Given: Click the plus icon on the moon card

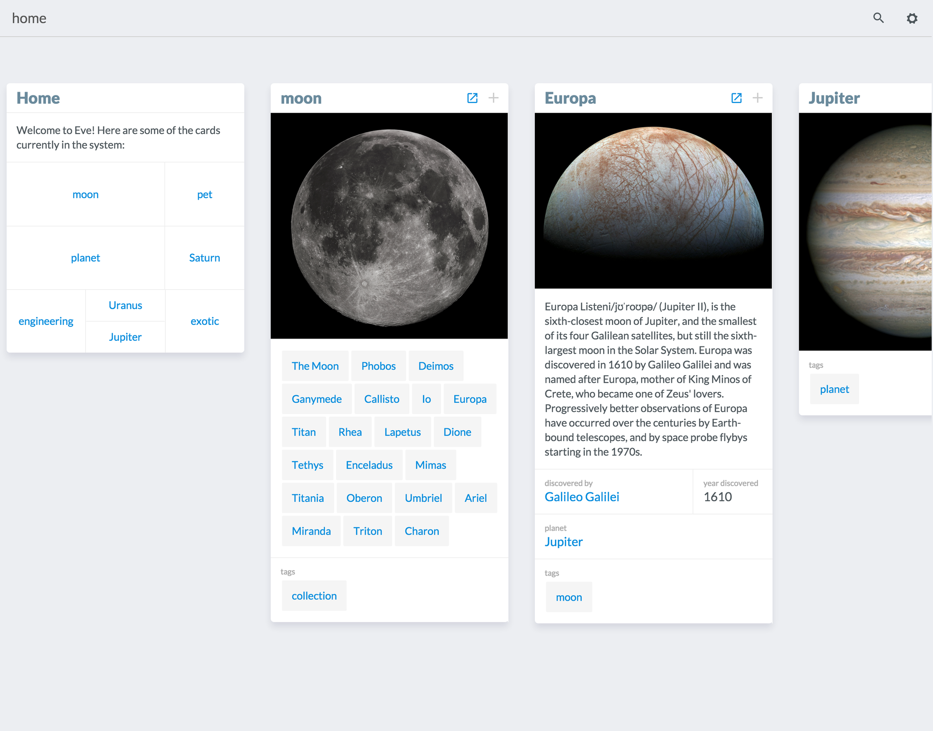Looking at the screenshot, I should point(494,98).
